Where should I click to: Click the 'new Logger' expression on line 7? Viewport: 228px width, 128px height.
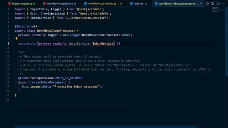coord(72,35)
